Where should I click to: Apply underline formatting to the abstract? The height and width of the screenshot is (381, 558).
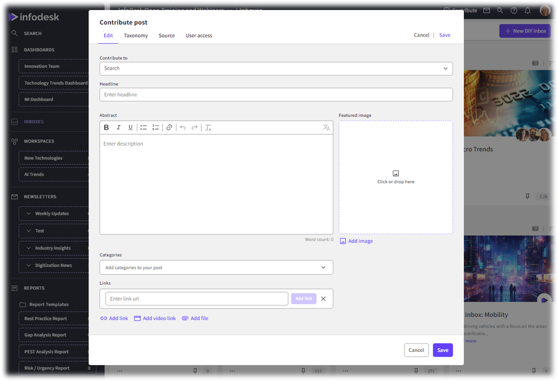[x=130, y=127]
